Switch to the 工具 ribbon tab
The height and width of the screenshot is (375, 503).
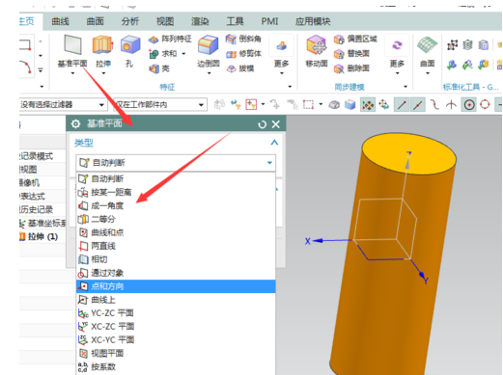coord(235,21)
